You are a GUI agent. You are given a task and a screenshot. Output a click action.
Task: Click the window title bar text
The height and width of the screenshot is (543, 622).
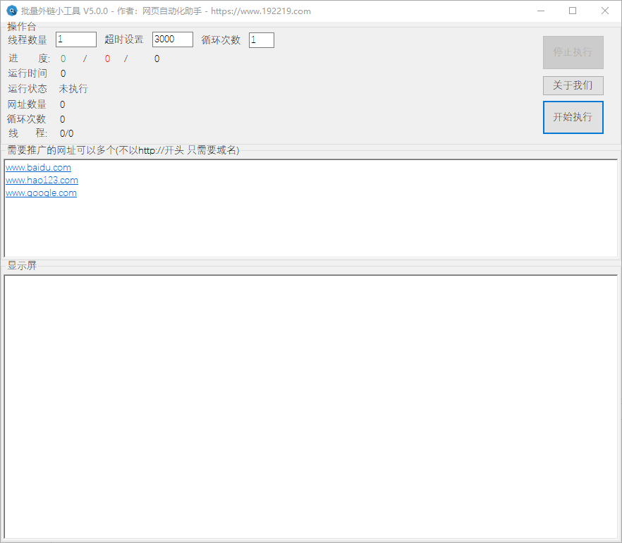166,11
